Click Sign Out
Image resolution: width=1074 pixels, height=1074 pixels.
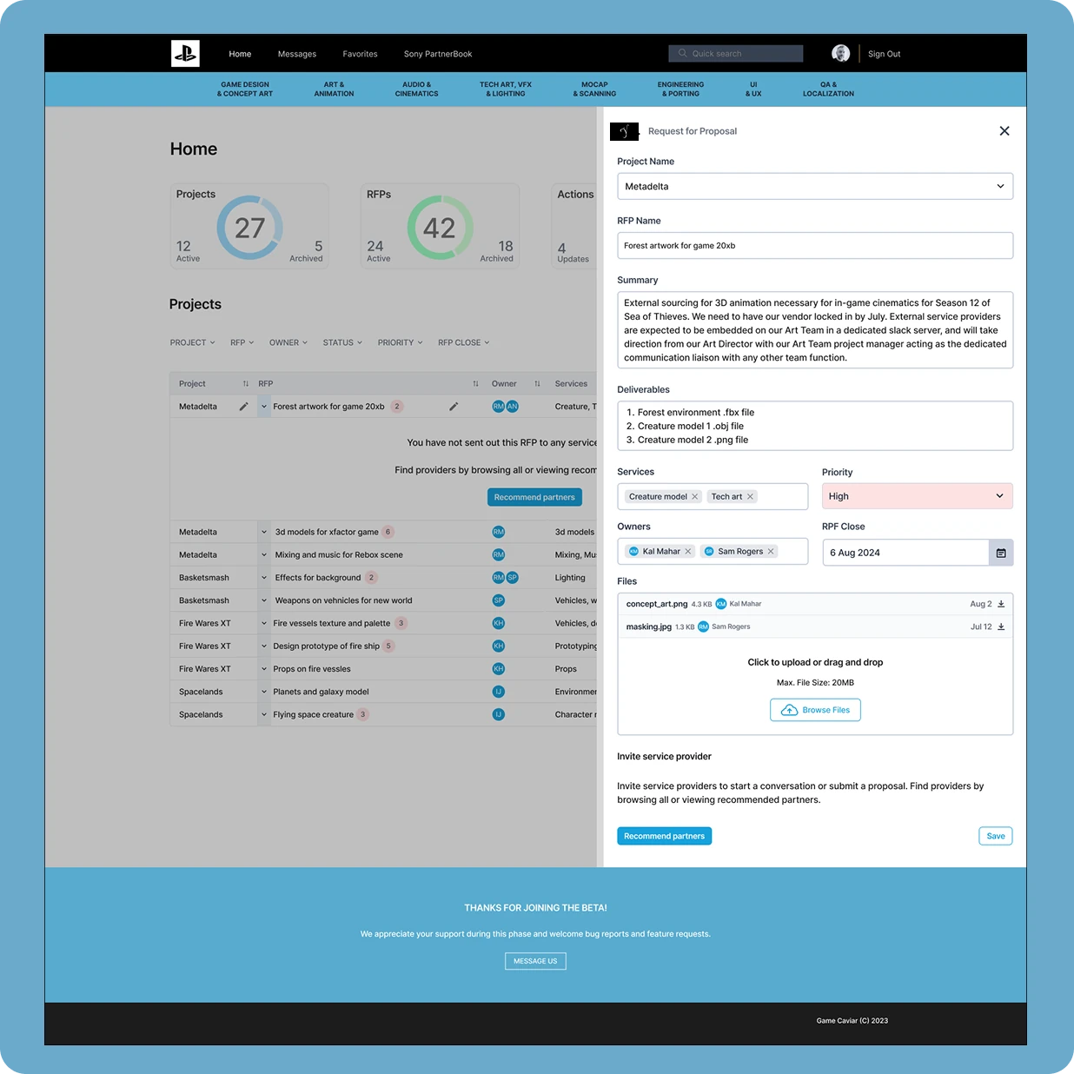point(884,54)
